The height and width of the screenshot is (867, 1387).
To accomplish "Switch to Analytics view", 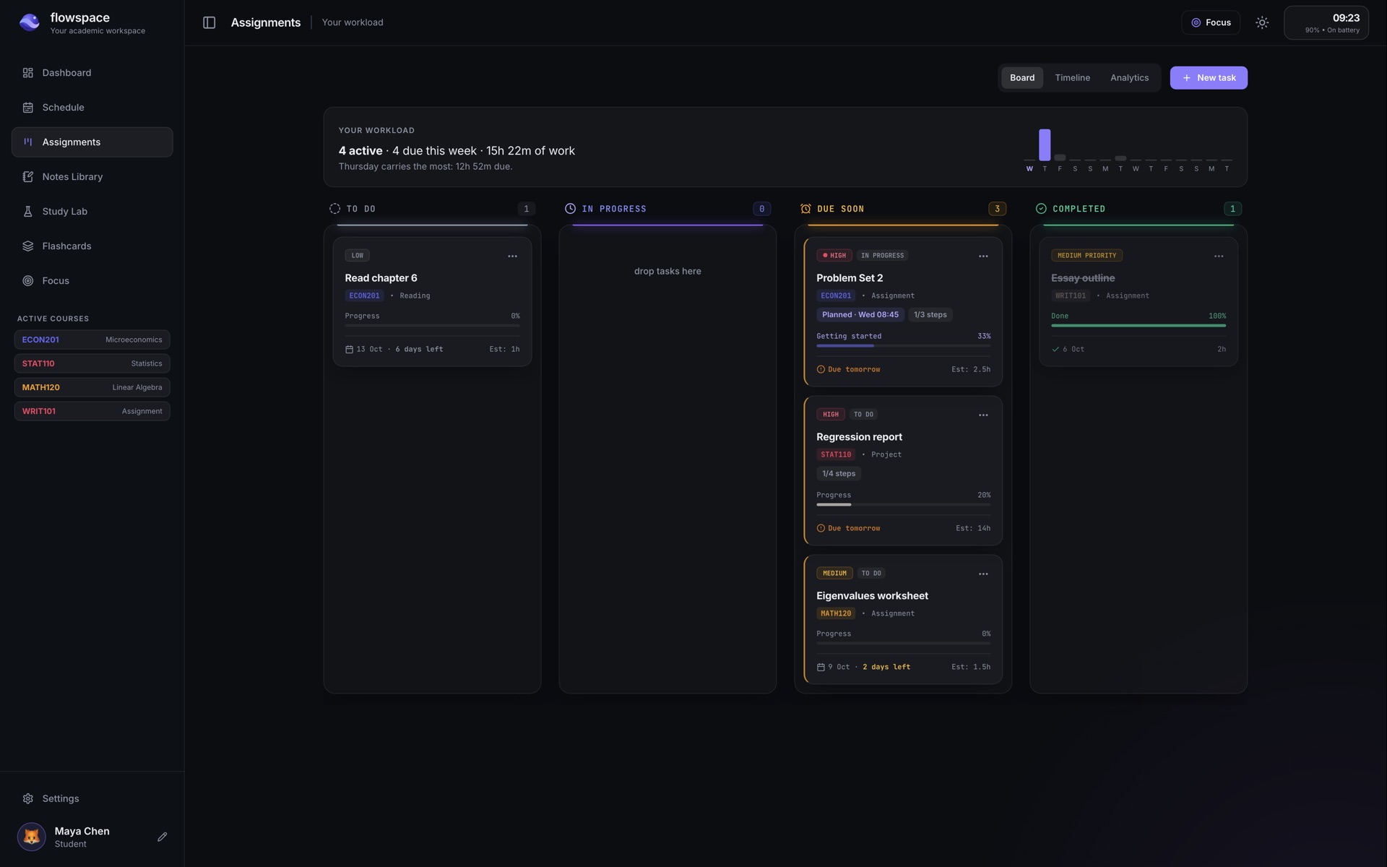I will click(1129, 78).
